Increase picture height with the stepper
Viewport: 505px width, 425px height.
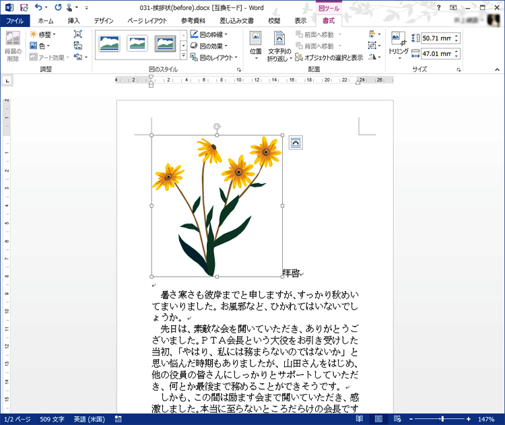tap(457, 36)
